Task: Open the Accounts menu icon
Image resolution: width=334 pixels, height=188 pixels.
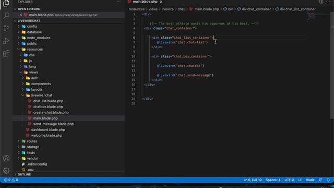Action: tap(6, 158)
